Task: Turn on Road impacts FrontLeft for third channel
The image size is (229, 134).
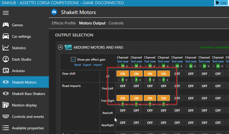Action: [150, 86]
